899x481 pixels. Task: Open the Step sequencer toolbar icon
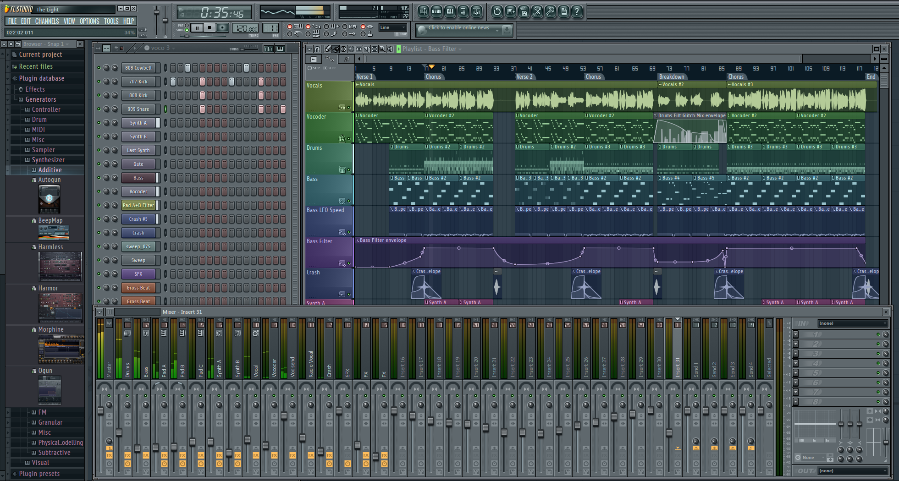(436, 11)
